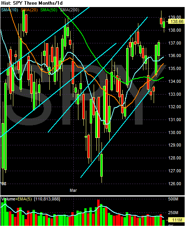Click the highlighted 138.66 current price tag
Screen dimensions: 185x227
(x=176, y=22)
